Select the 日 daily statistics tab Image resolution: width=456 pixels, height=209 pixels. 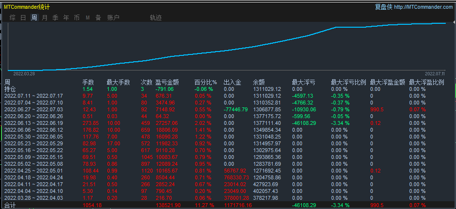23,17
